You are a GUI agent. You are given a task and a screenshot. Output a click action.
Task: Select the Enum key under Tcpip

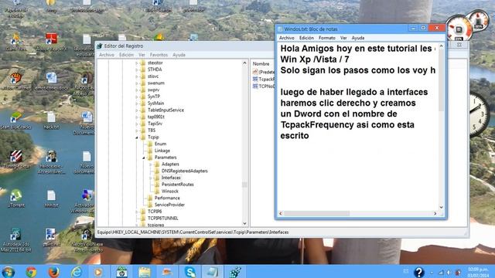coord(160,144)
